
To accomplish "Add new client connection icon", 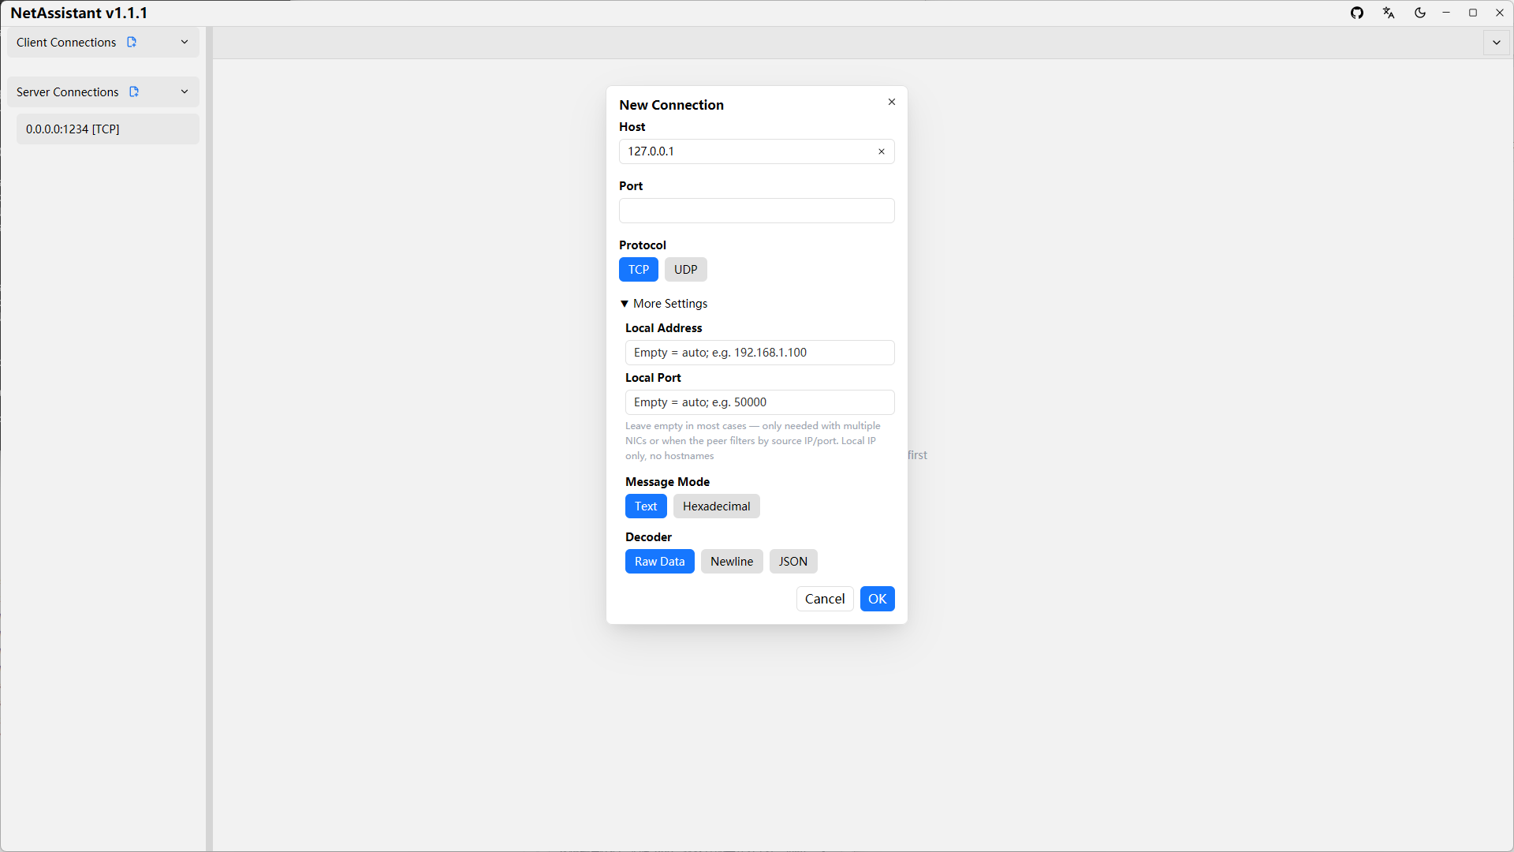I will point(132,42).
